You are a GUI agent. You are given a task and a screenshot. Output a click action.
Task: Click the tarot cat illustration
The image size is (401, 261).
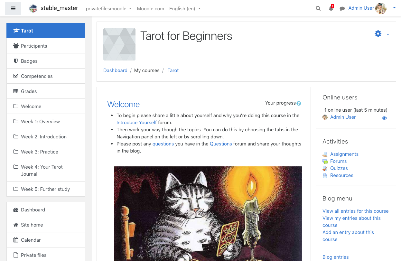(208, 214)
